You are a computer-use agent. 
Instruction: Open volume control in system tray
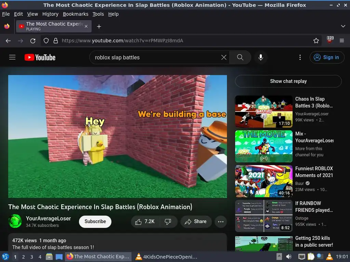click(x=289, y=257)
